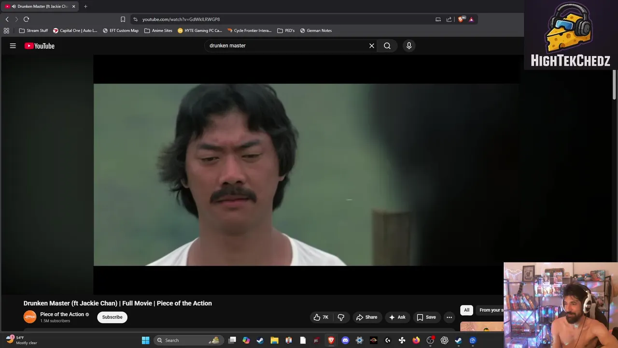Click the Windows taskbar search box
Image resolution: width=618 pixels, height=348 pixels.
click(188, 340)
